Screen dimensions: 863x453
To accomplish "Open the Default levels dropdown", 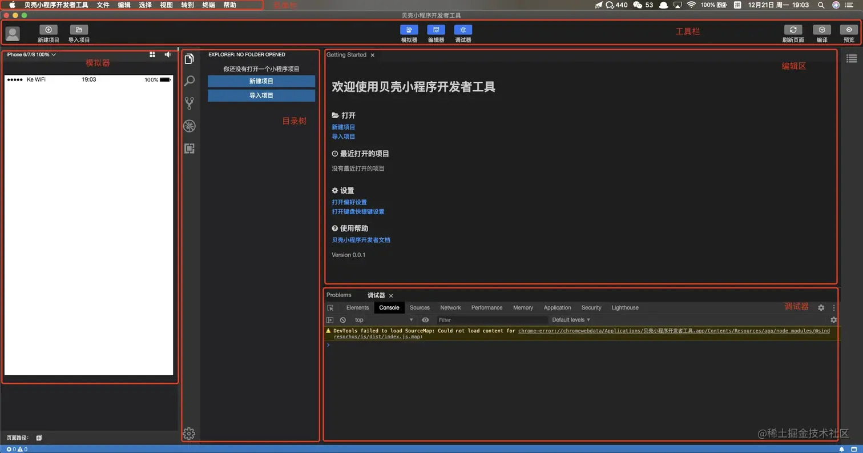I will point(571,320).
